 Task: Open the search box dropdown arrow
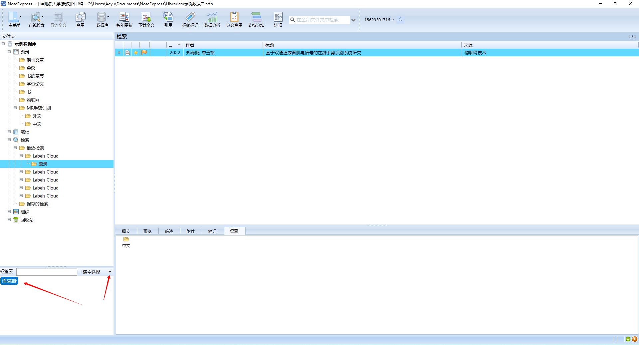(x=353, y=20)
